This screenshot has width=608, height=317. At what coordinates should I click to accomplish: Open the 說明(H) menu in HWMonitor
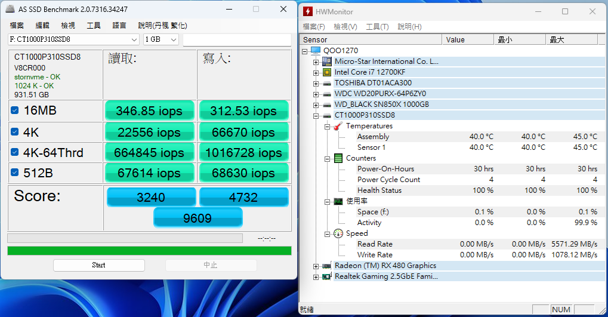(409, 27)
